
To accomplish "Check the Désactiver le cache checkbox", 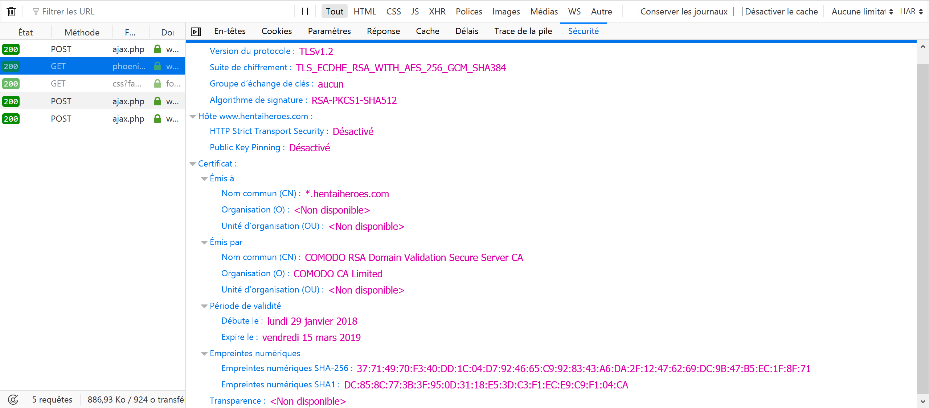I will (738, 12).
